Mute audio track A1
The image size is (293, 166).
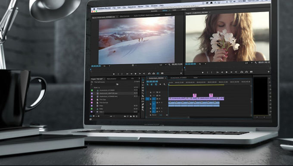[x=159, y=103]
